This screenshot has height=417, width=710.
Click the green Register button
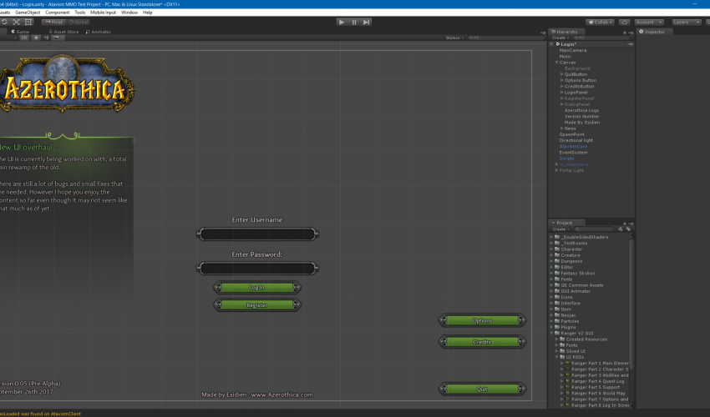coord(257,305)
